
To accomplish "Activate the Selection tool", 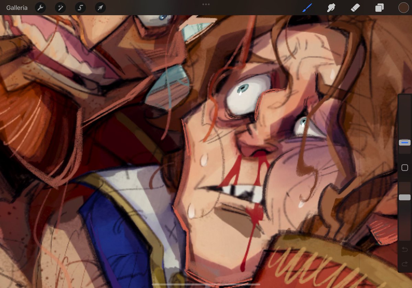I will click(80, 8).
